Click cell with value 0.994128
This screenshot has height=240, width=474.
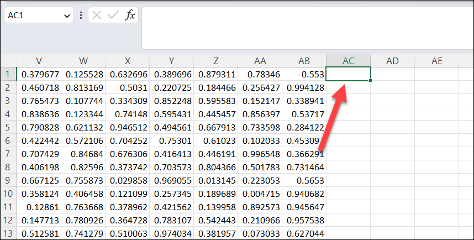(304, 87)
